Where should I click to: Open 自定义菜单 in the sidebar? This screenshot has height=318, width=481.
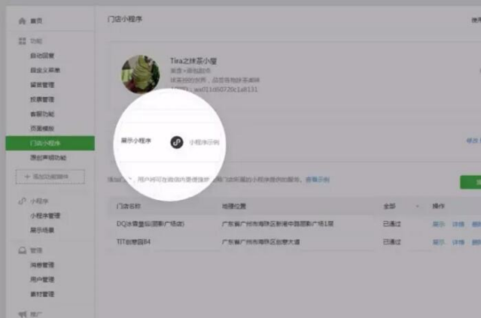point(45,70)
